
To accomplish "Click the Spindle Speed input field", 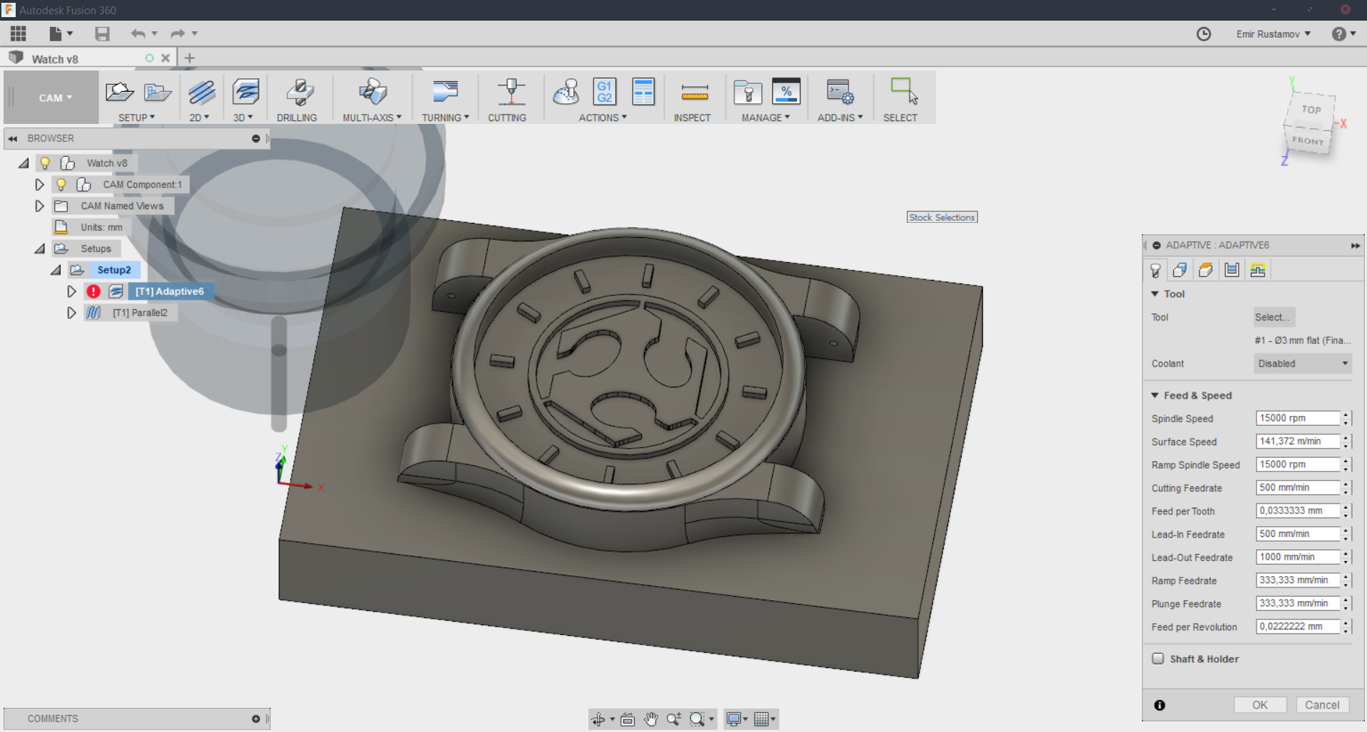I will click(x=1298, y=418).
